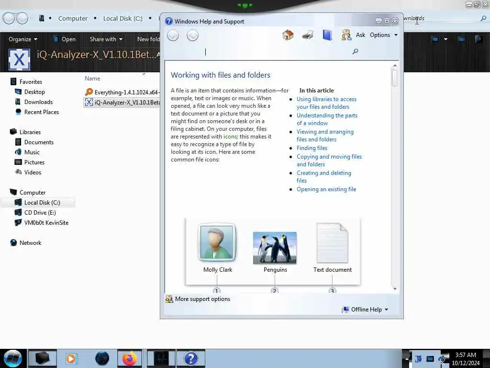Click the Windows Start button
Viewport: 490px width, 368px height.
13,358
